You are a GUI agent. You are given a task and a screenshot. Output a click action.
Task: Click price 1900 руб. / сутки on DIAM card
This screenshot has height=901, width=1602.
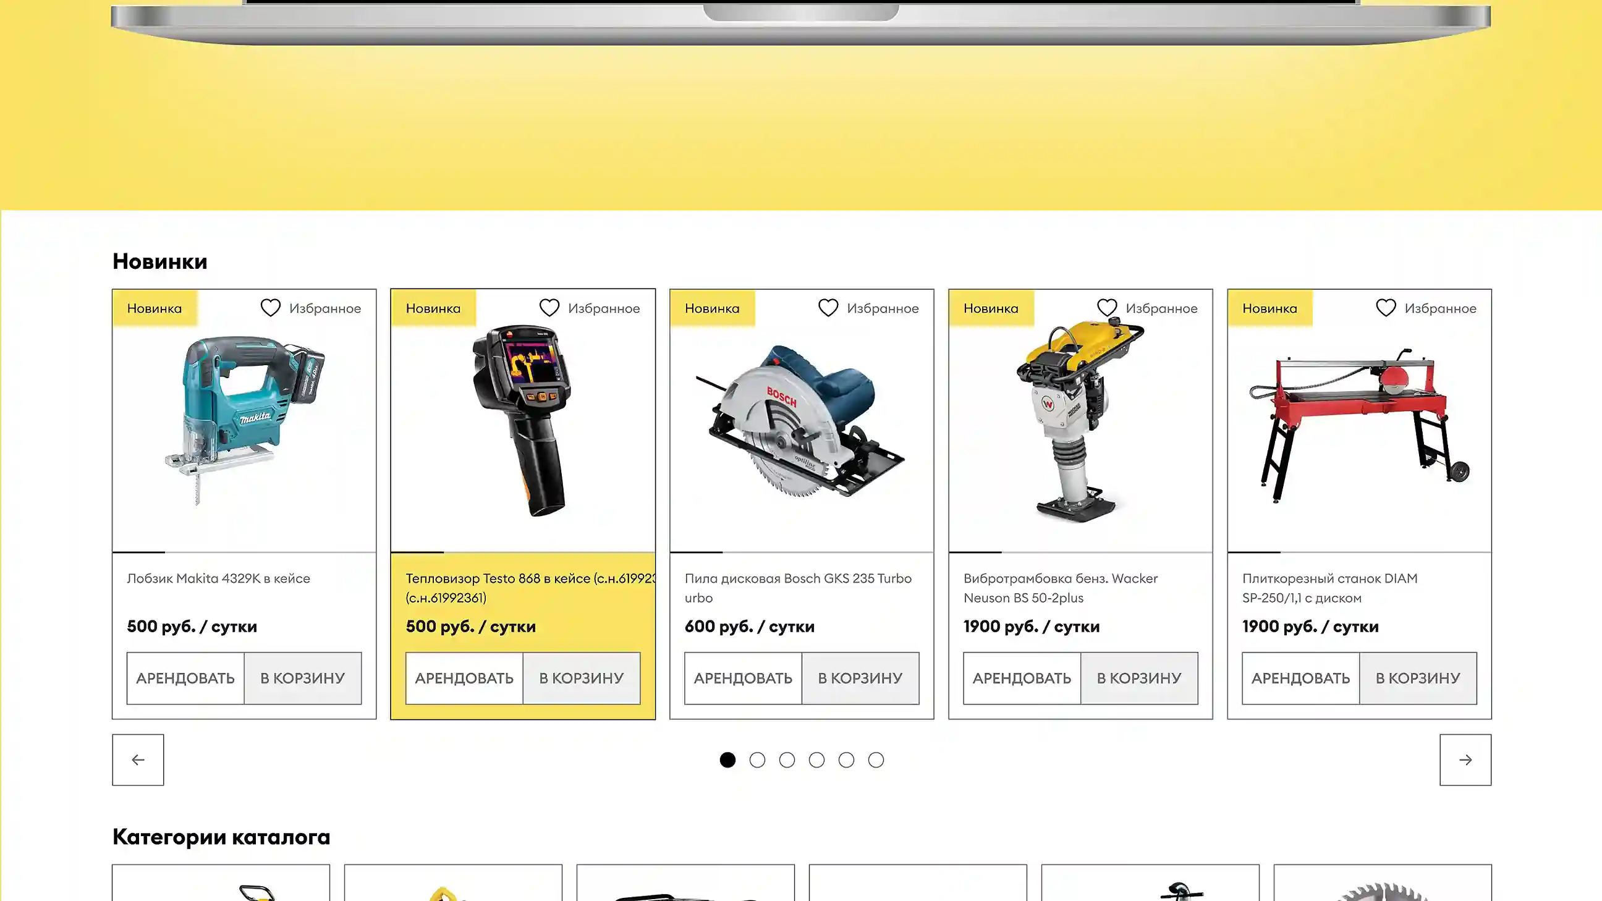pyautogui.click(x=1310, y=626)
